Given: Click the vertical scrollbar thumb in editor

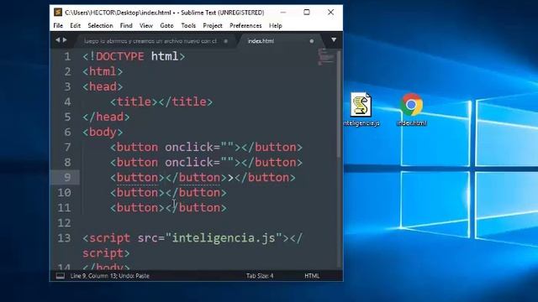Looking at the screenshot, I should click(x=339, y=103).
